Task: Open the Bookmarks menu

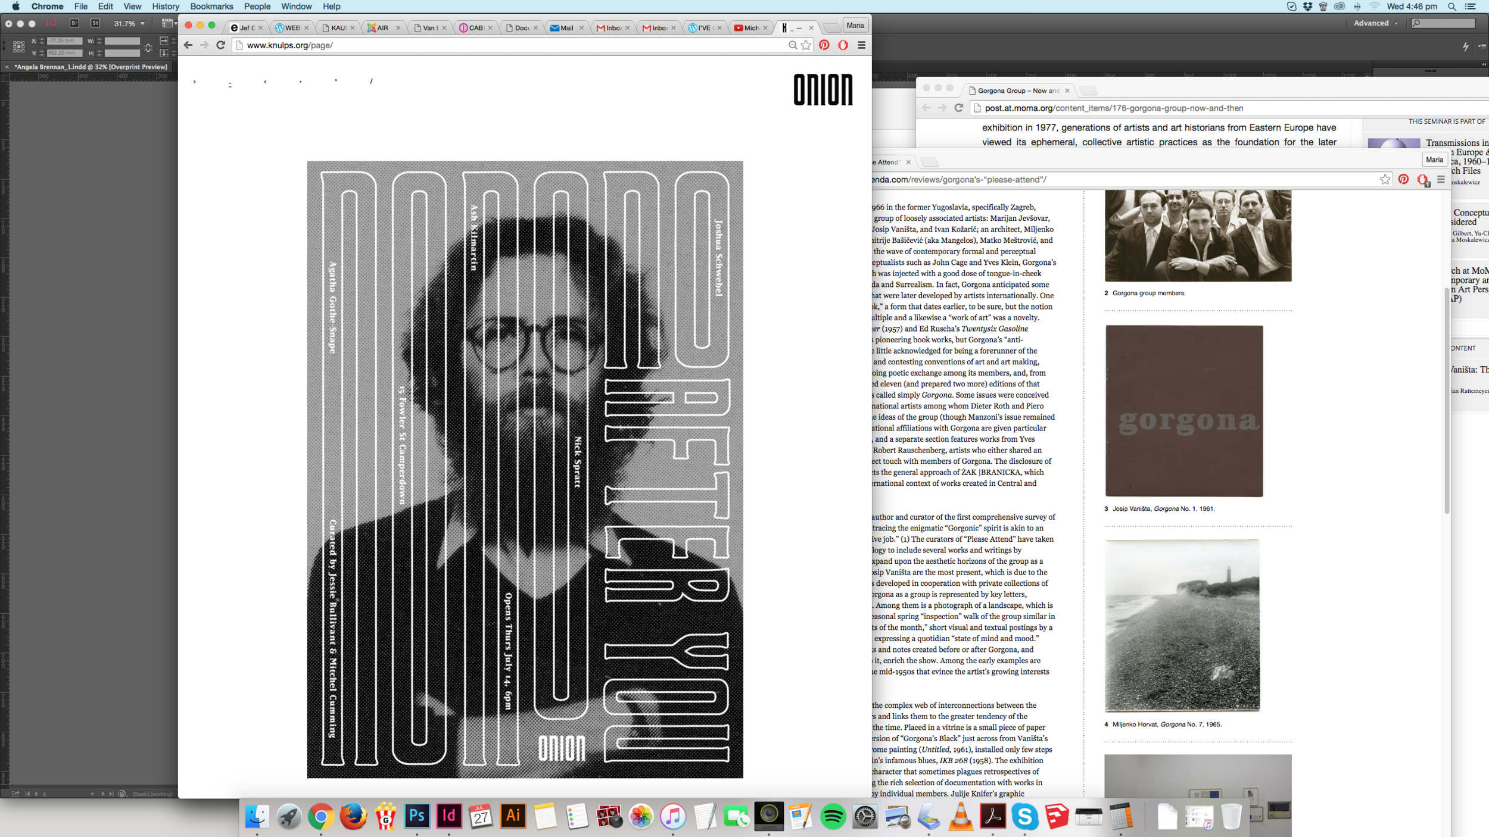Action: tap(211, 7)
